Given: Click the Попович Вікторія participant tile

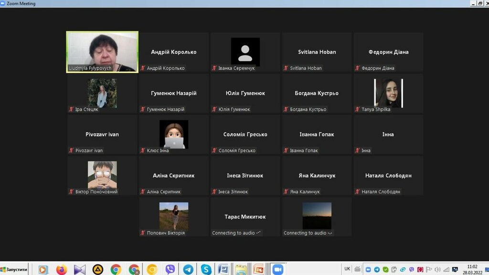Looking at the screenshot, I should point(174,216).
